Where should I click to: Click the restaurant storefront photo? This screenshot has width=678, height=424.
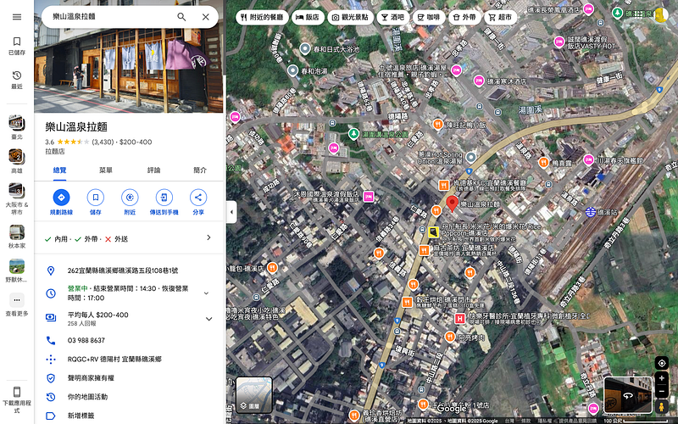point(129,71)
